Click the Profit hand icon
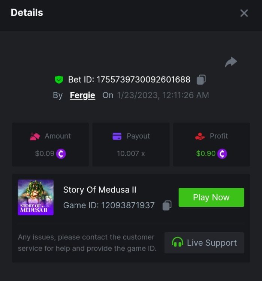This screenshot has height=281, width=262. point(200,136)
